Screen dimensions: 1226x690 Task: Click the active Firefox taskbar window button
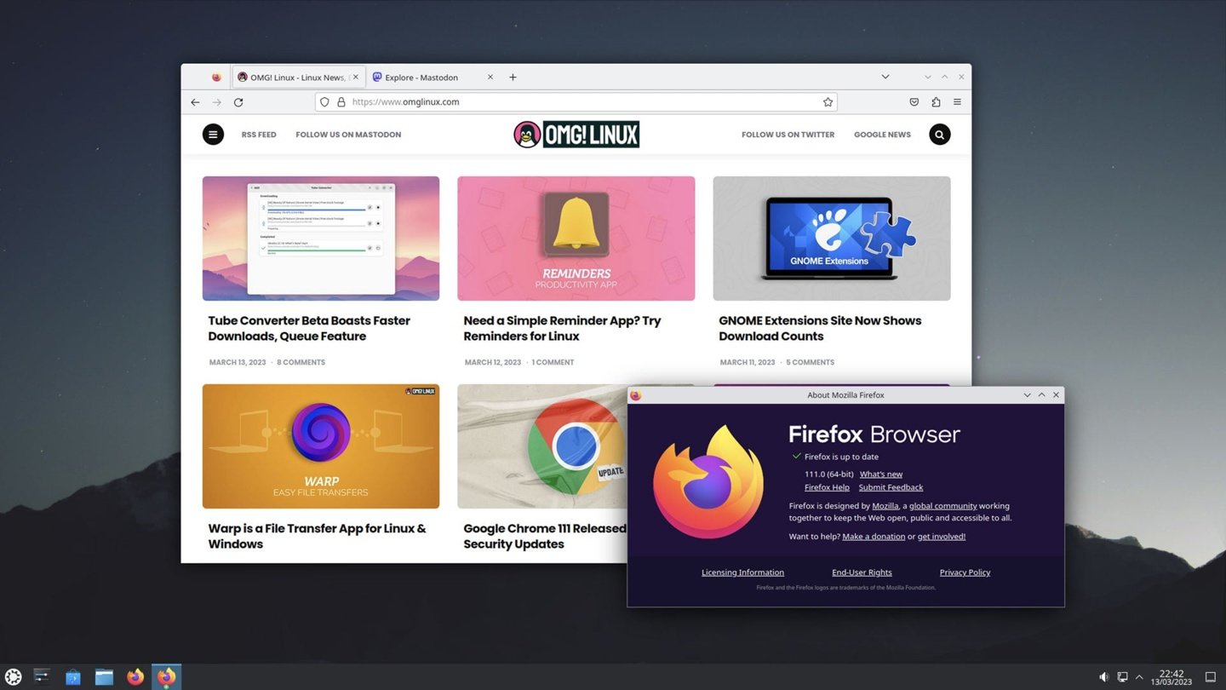point(167,677)
